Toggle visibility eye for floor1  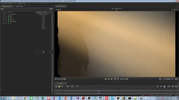[x=3, y=16]
